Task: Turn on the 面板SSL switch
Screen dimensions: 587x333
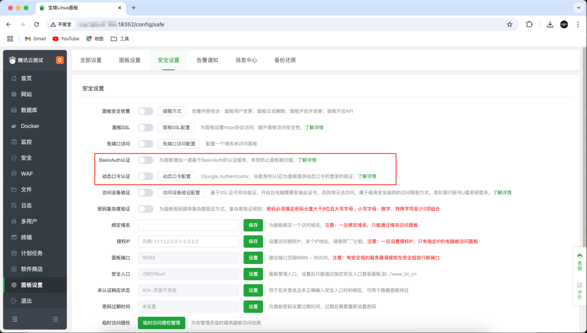Action: coord(145,128)
